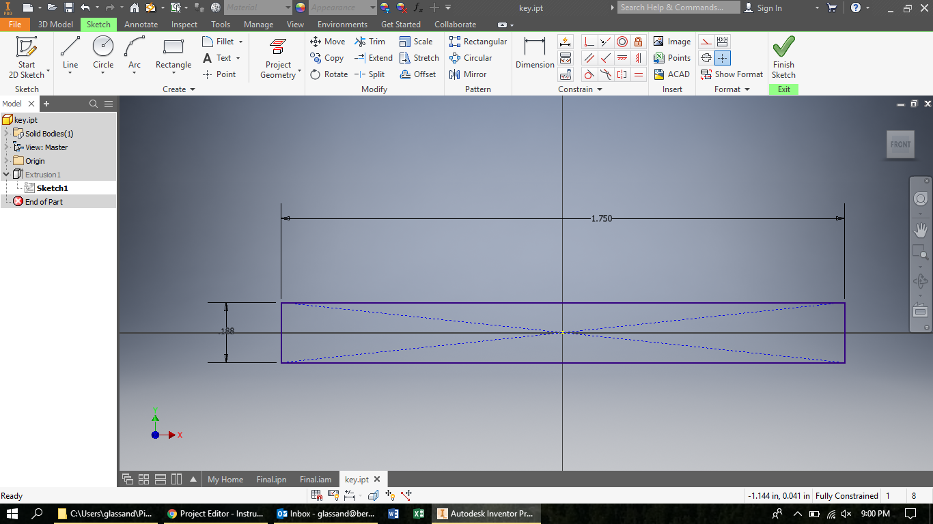933x524 pixels.
Task: Apply the Vertical constraint
Action: pos(638,58)
